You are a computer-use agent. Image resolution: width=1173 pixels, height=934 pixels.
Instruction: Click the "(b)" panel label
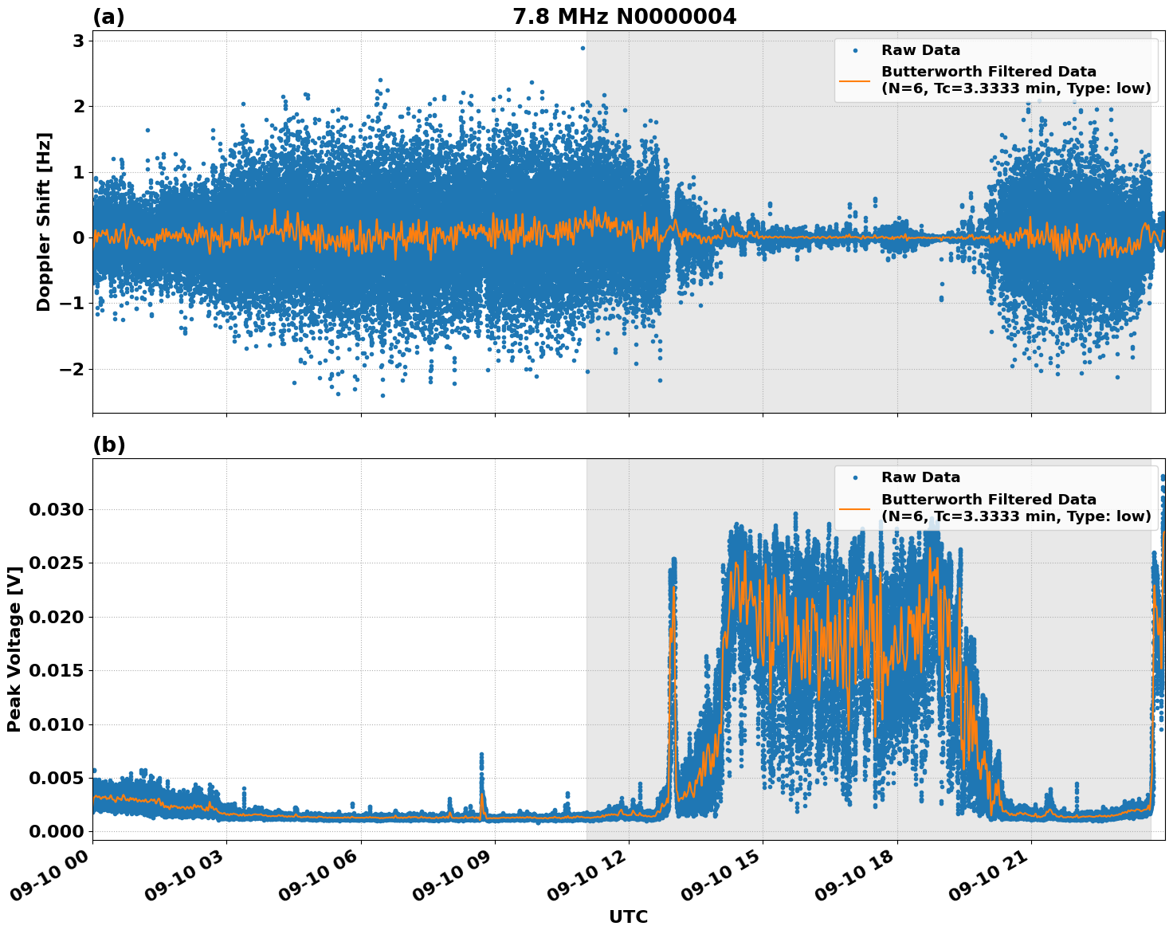[108, 445]
